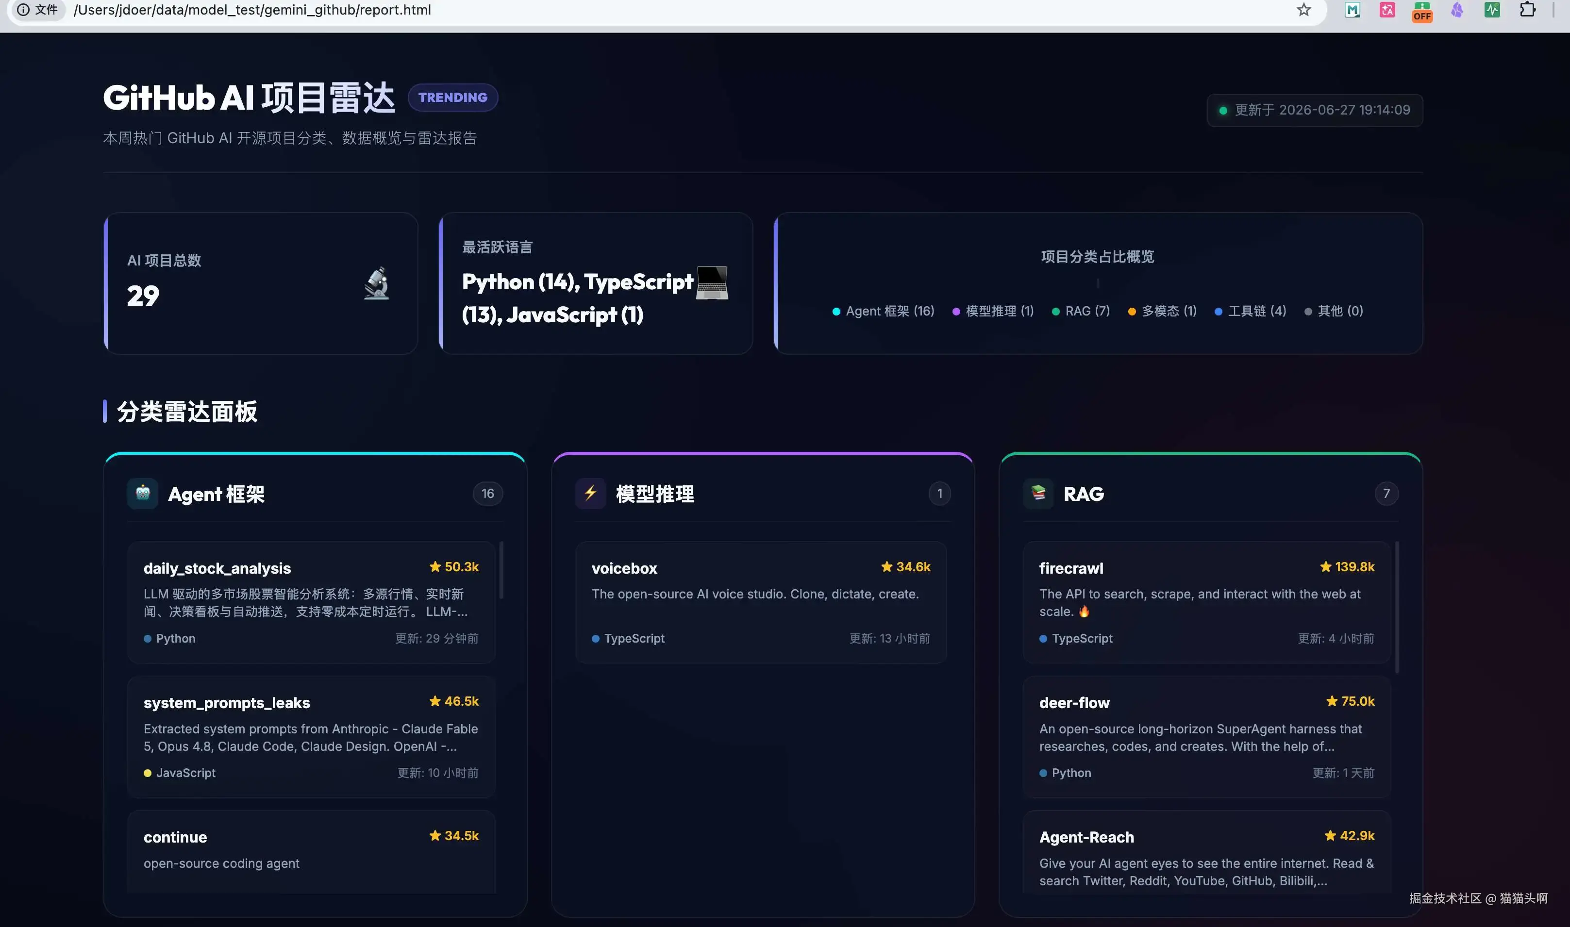Click the microscope icon in AI 项目总数 card
The height and width of the screenshot is (927, 1570).
[x=377, y=283]
